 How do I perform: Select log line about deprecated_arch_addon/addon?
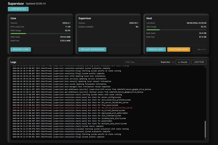(x=70, y=113)
